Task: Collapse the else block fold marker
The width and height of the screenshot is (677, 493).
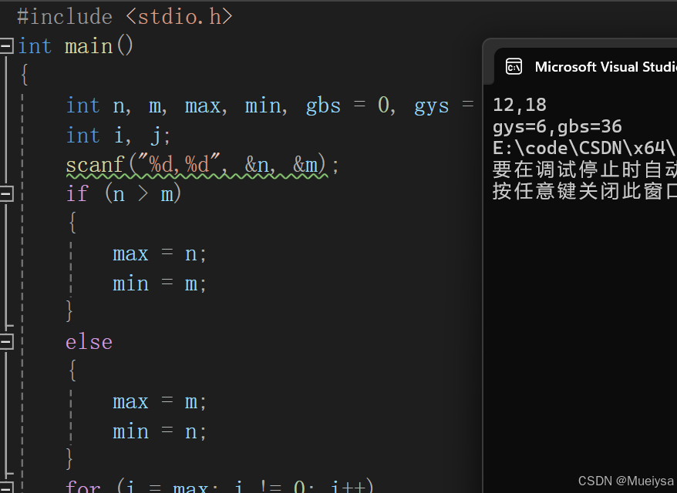Action: [x=6, y=341]
